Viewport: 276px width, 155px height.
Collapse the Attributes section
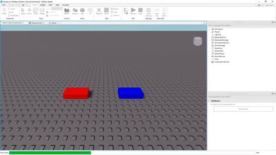click(210, 101)
